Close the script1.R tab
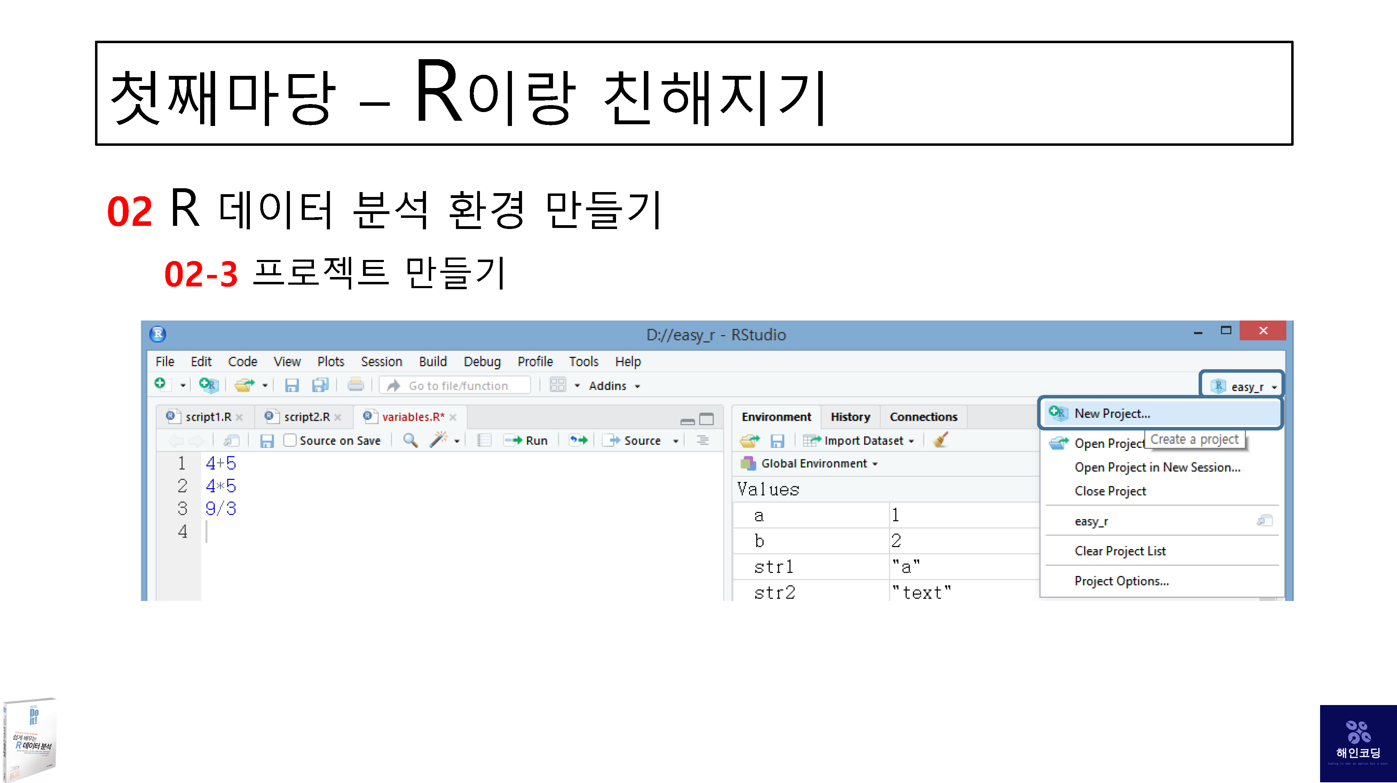 (x=239, y=417)
